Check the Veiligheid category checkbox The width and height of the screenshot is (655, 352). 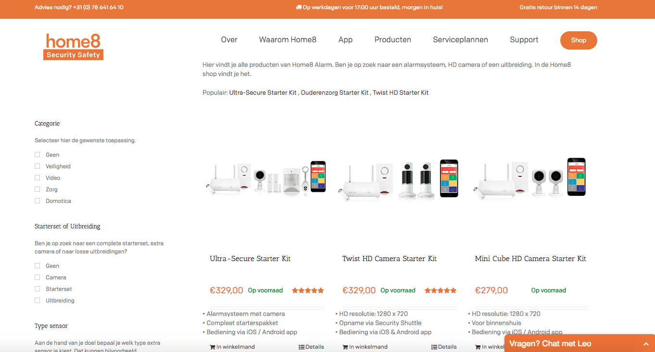point(37,166)
